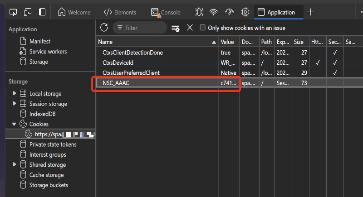
Task: Open the Network wifi icon tool
Action: pos(213,12)
